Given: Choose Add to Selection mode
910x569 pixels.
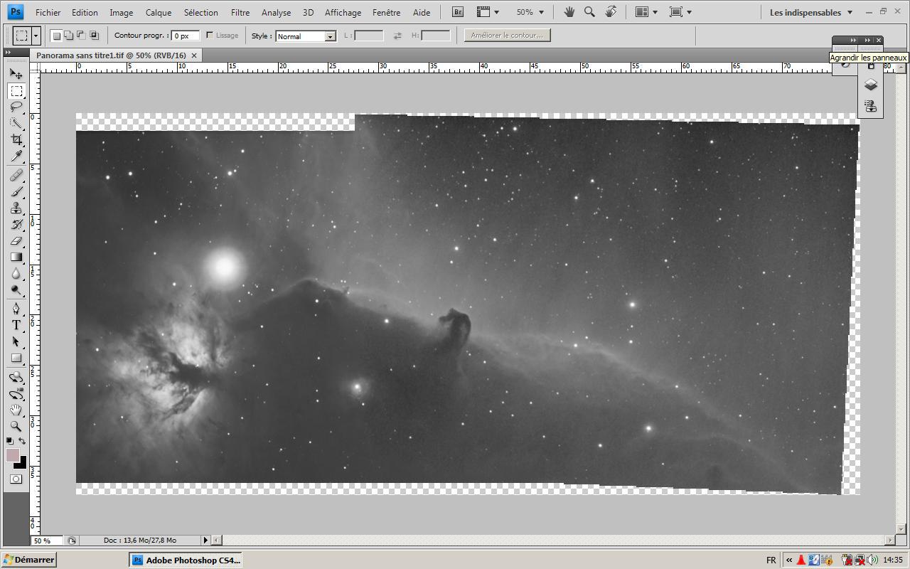Looking at the screenshot, I should 69,36.
